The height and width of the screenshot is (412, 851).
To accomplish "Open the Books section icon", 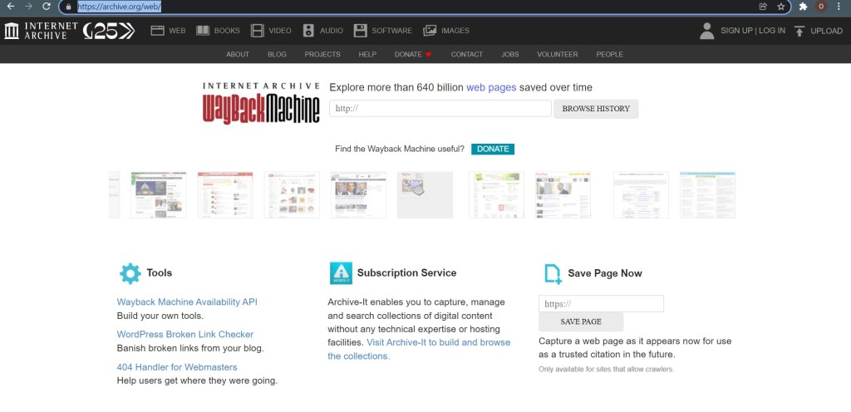I will click(203, 31).
